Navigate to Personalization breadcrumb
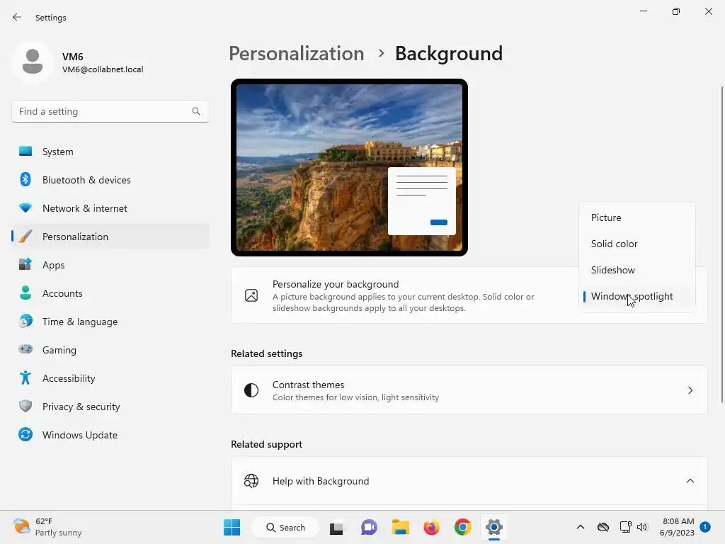The image size is (725, 544). [x=297, y=54]
